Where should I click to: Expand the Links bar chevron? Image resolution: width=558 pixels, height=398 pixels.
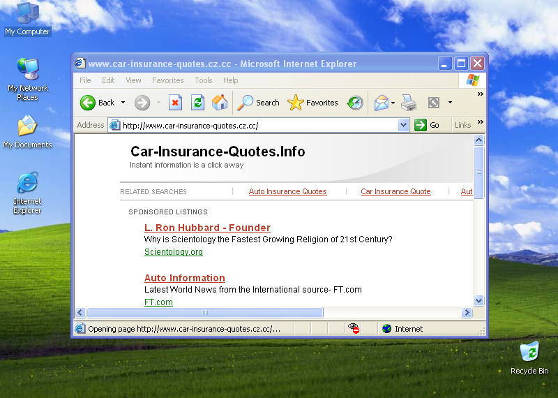pos(481,122)
